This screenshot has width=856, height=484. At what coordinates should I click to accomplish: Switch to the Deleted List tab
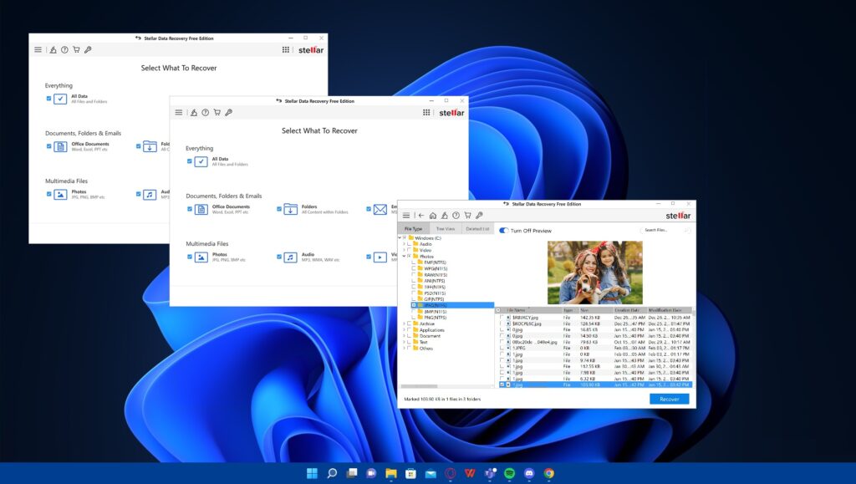coord(477,229)
